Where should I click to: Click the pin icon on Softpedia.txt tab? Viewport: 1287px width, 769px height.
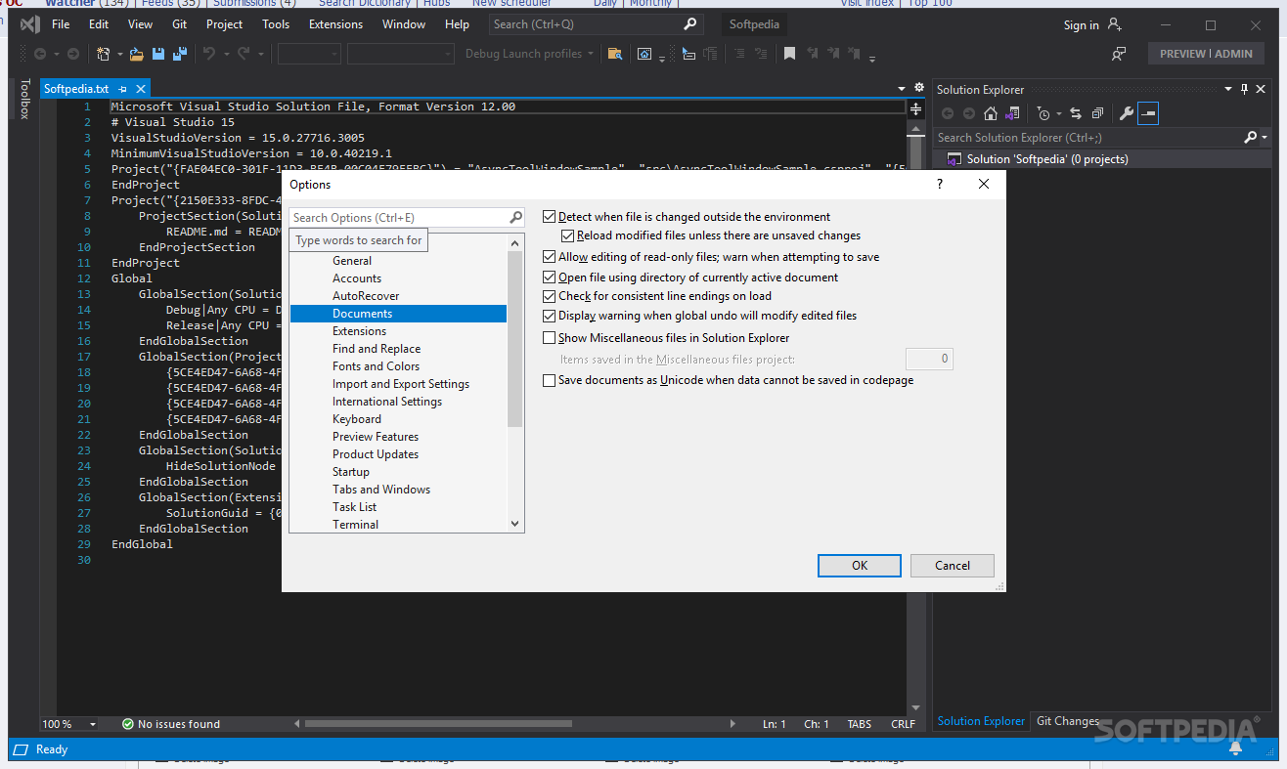click(123, 89)
